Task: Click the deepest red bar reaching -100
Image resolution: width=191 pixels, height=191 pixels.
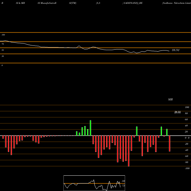Action: 129,151
